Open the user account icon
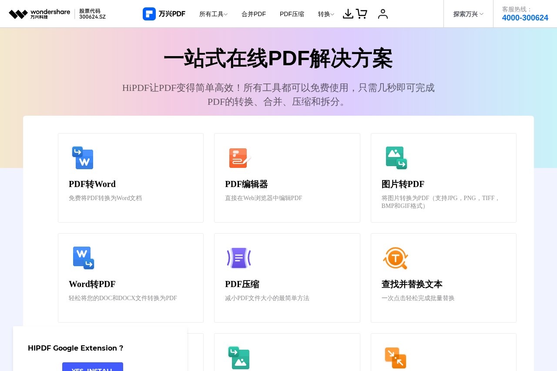 click(x=383, y=14)
